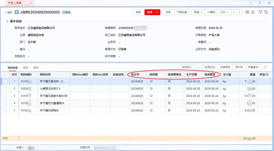Open the calendar icon in the toolbar
The height and width of the screenshot is (151, 274).
pos(247,12)
